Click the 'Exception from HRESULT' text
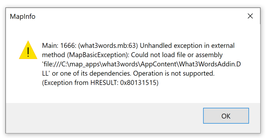 [81, 83]
